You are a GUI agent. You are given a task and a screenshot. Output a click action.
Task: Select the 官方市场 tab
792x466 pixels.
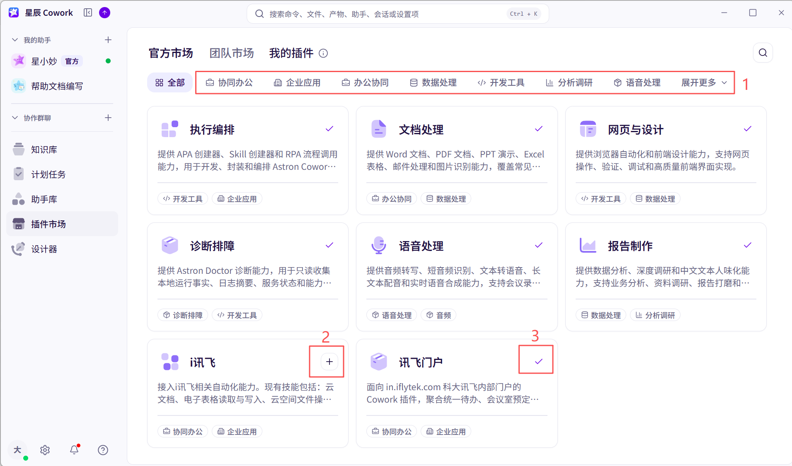pyautogui.click(x=171, y=53)
